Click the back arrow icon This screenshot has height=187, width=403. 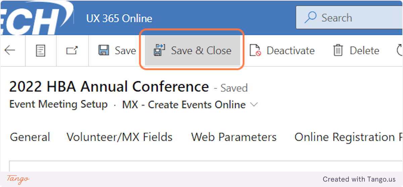click(x=10, y=51)
